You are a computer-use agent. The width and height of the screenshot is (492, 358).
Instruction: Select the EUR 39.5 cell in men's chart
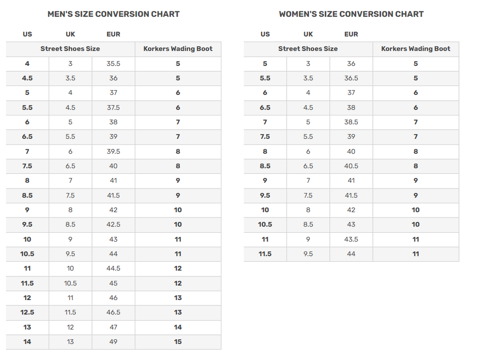click(113, 151)
